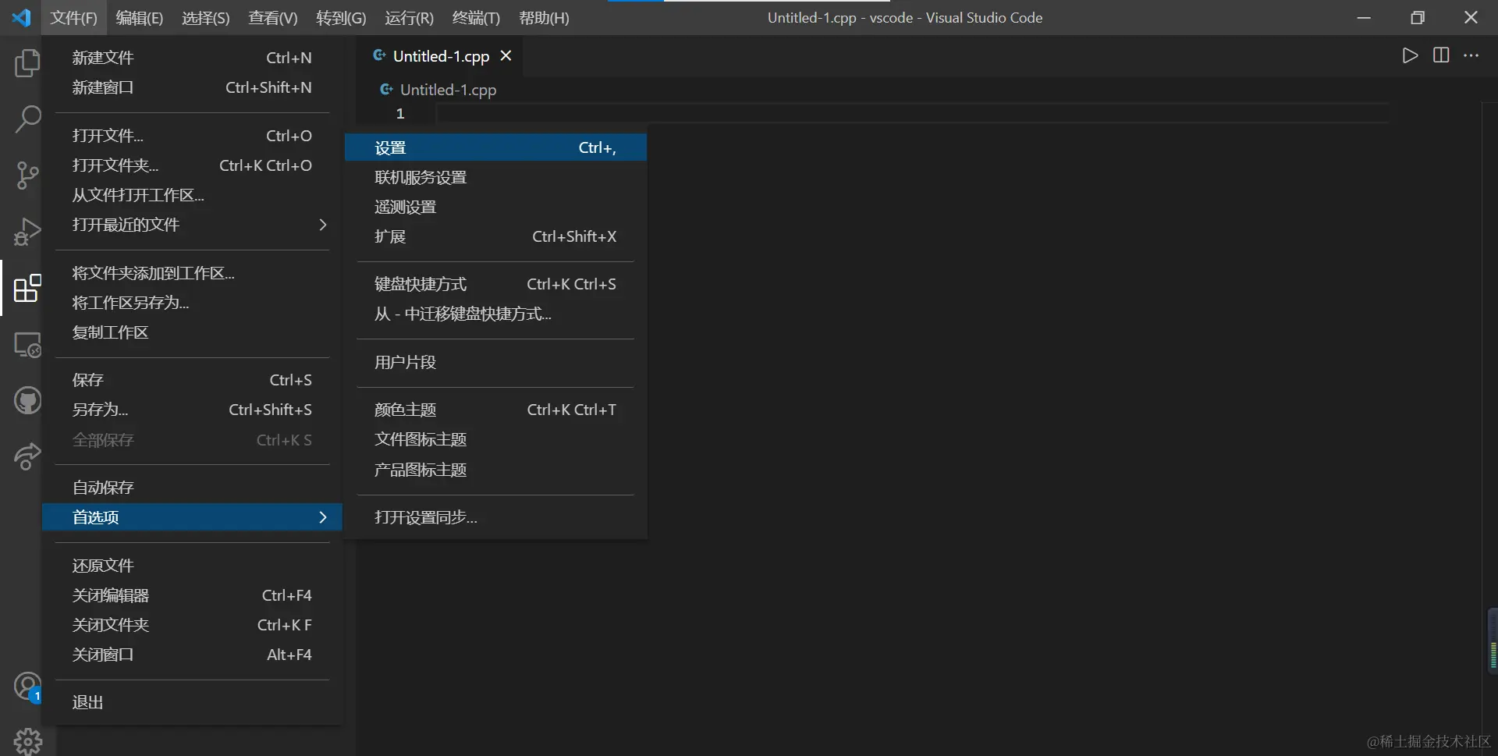Choose 颜色主题 from the submenu
Image resolution: width=1498 pixels, height=756 pixels.
coord(495,410)
